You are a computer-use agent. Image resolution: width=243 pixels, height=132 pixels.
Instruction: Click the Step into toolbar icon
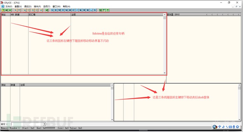tap(24, 10)
